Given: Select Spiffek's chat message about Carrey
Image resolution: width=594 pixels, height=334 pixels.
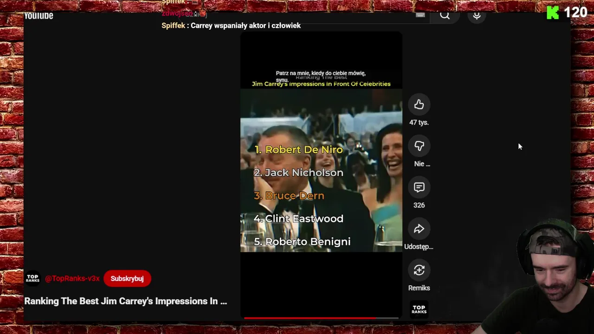Looking at the screenshot, I should [231, 26].
